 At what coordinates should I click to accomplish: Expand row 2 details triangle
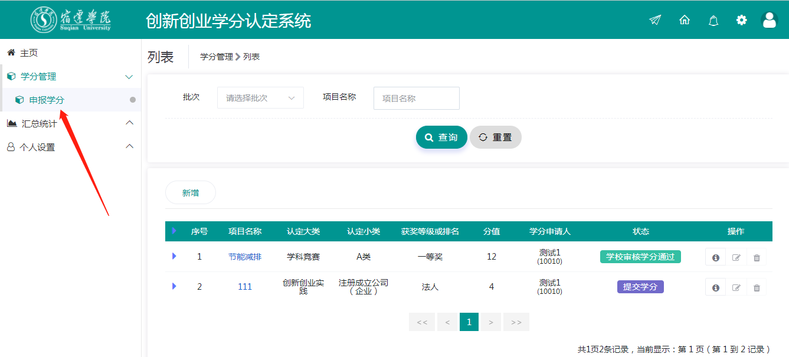tap(174, 286)
